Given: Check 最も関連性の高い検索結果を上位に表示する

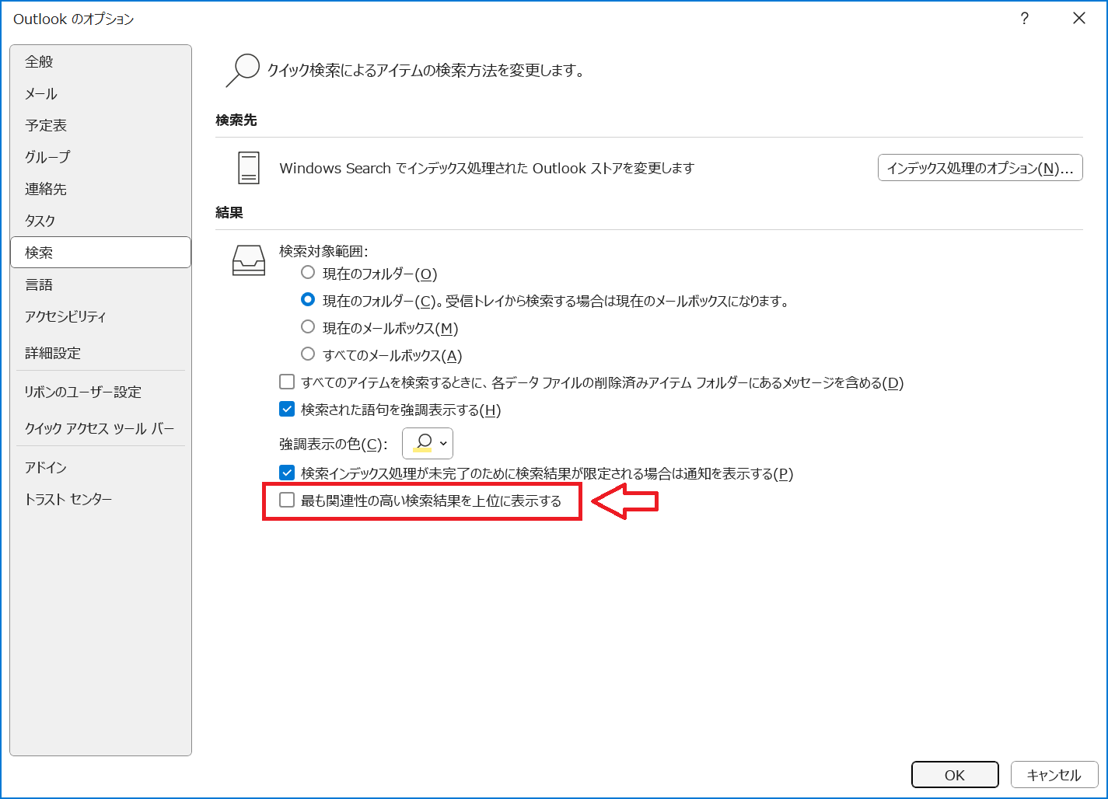Looking at the screenshot, I should pyautogui.click(x=287, y=500).
